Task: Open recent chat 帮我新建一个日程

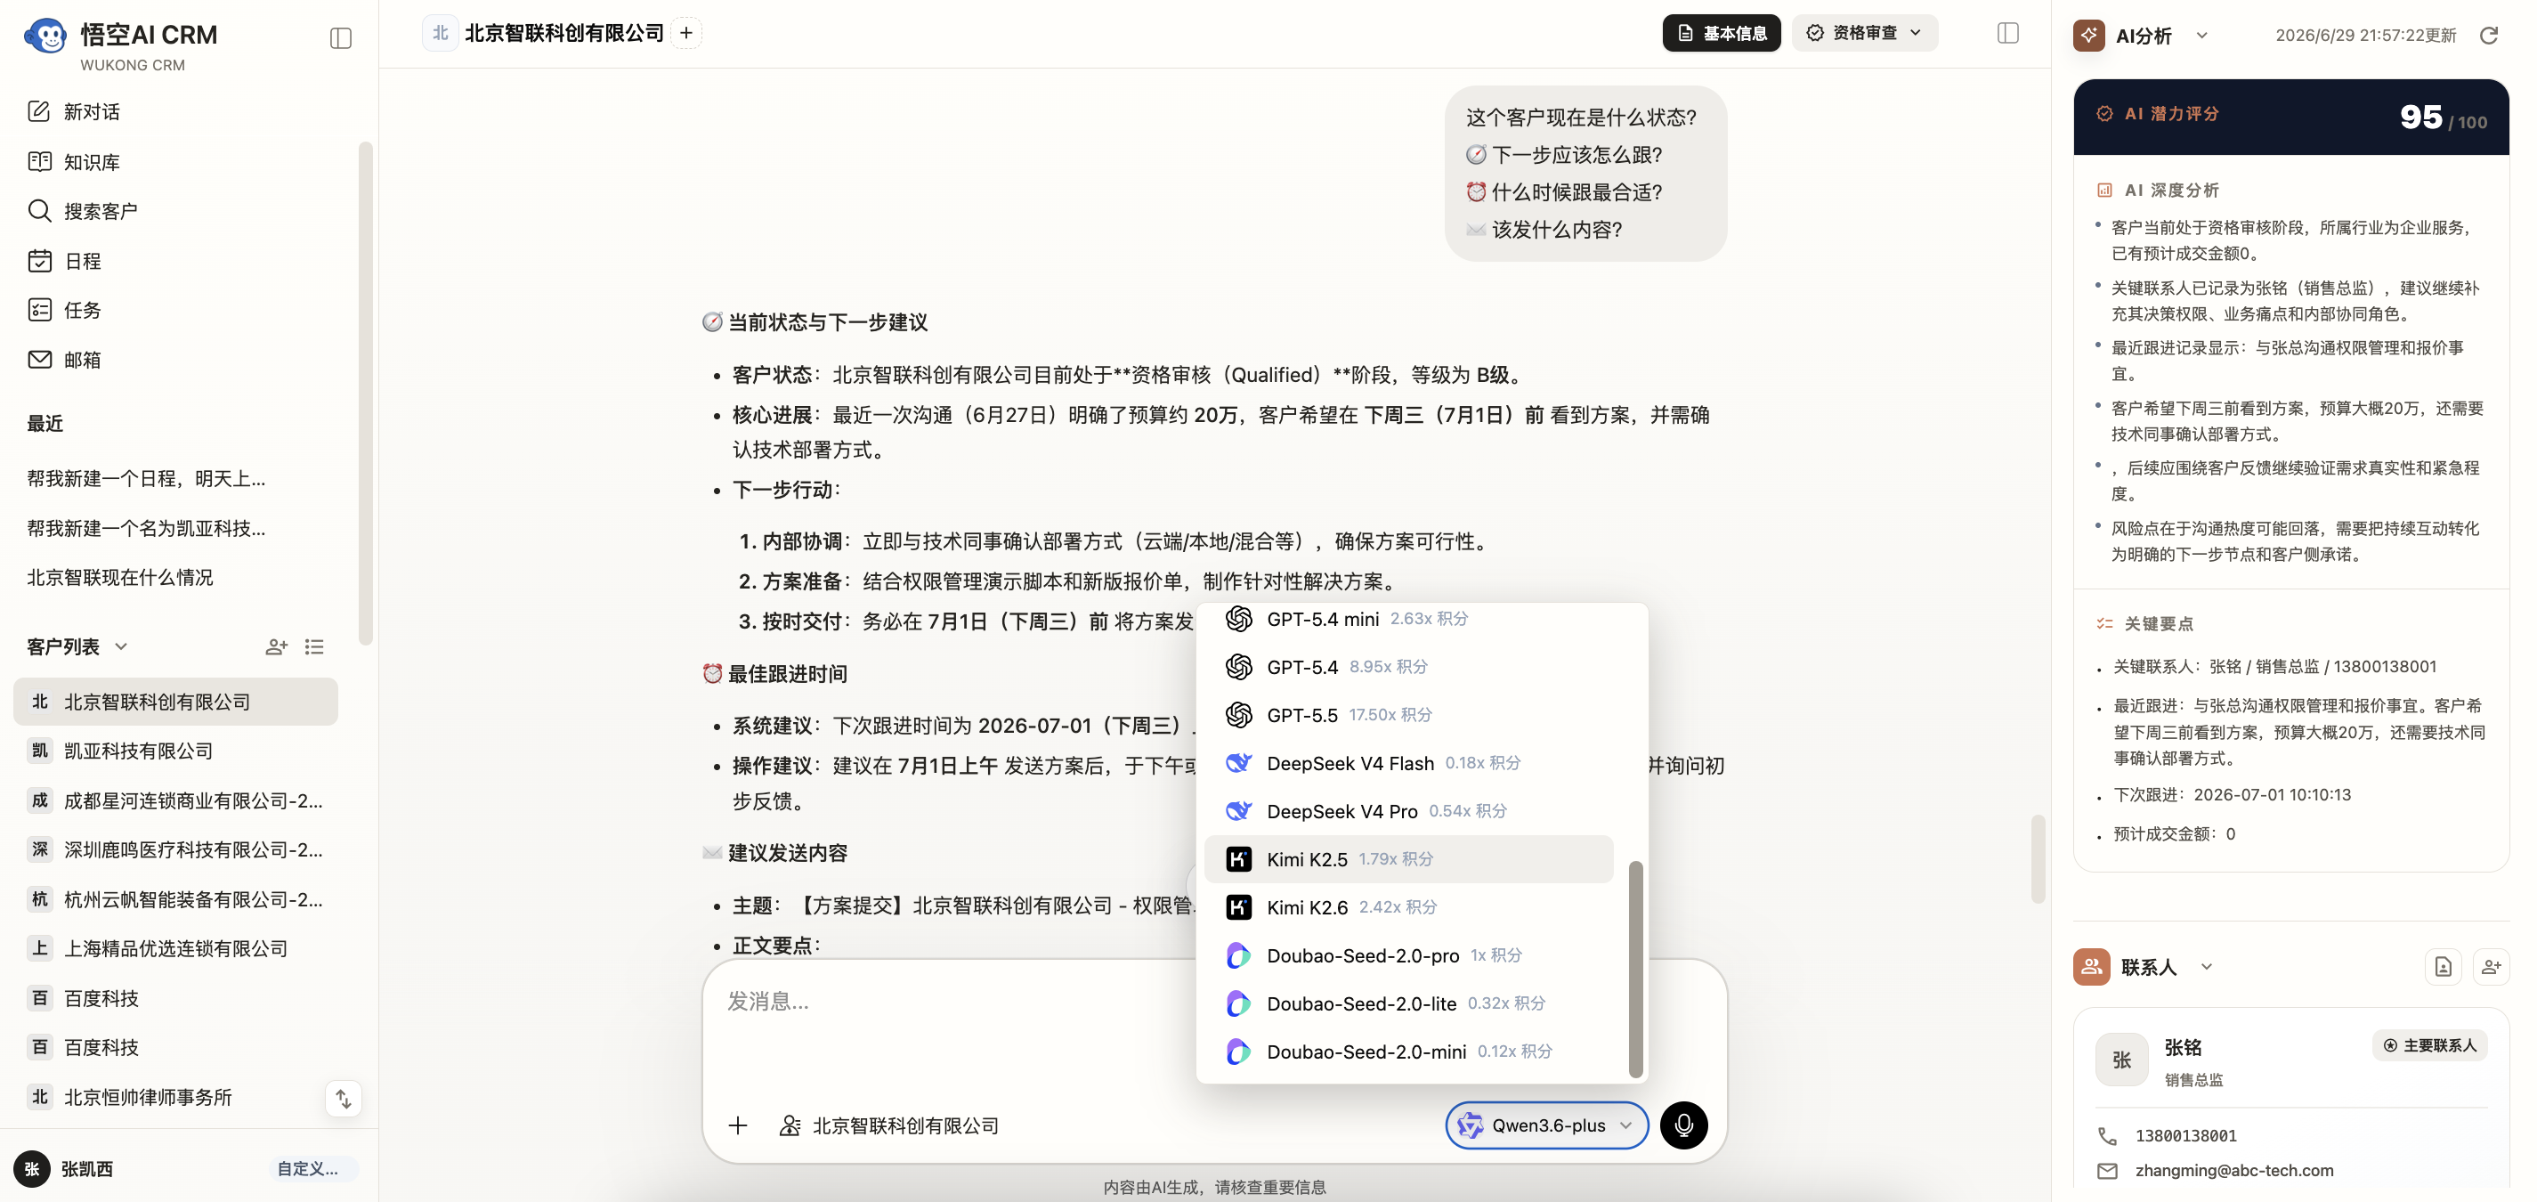Action: (x=147, y=479)
